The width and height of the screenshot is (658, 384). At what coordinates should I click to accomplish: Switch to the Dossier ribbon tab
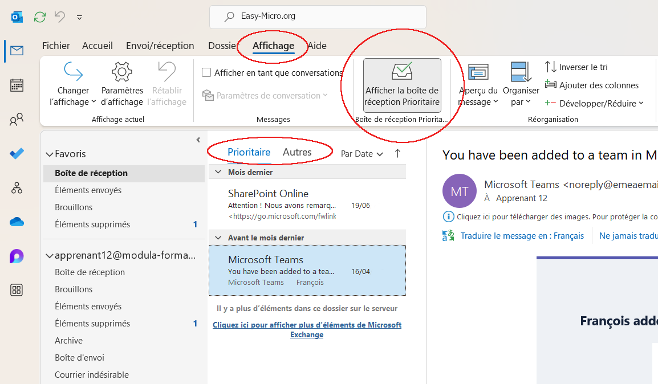click(223, 46)
